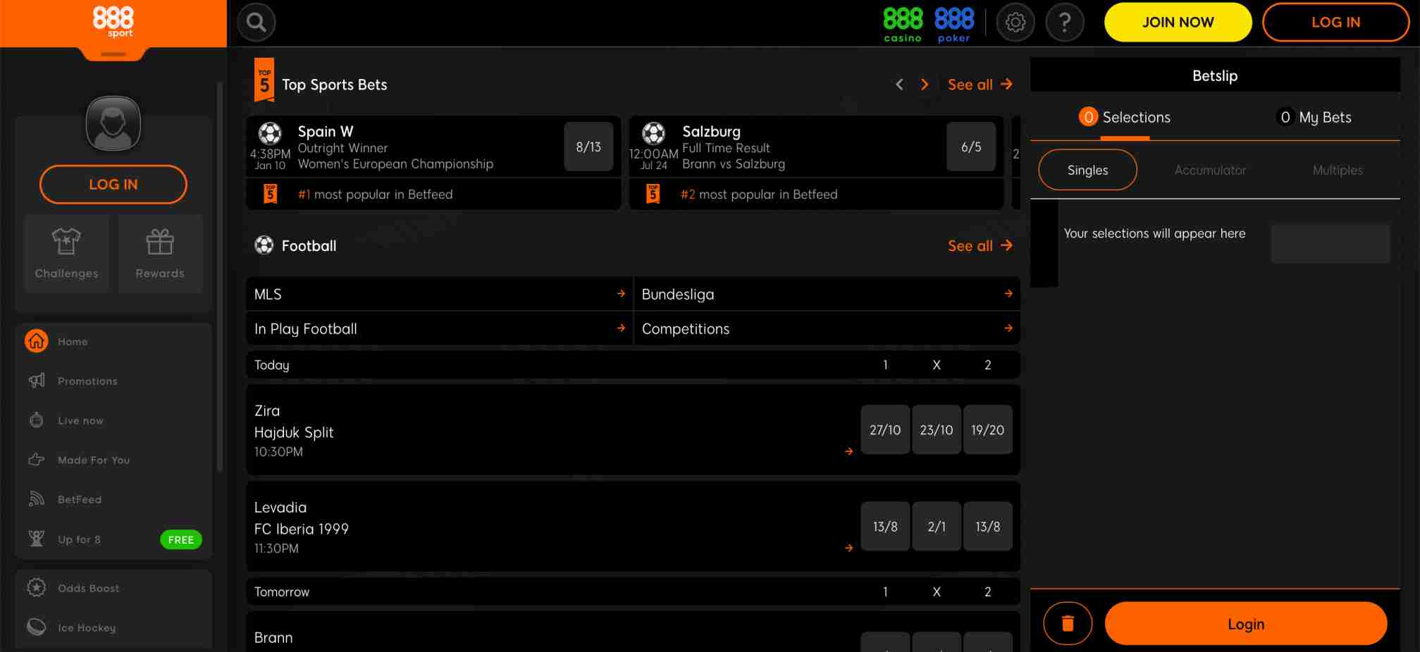The image size is (1420, 652).
Task: Select the Singles bet type
Action: tap(1087, 170)
